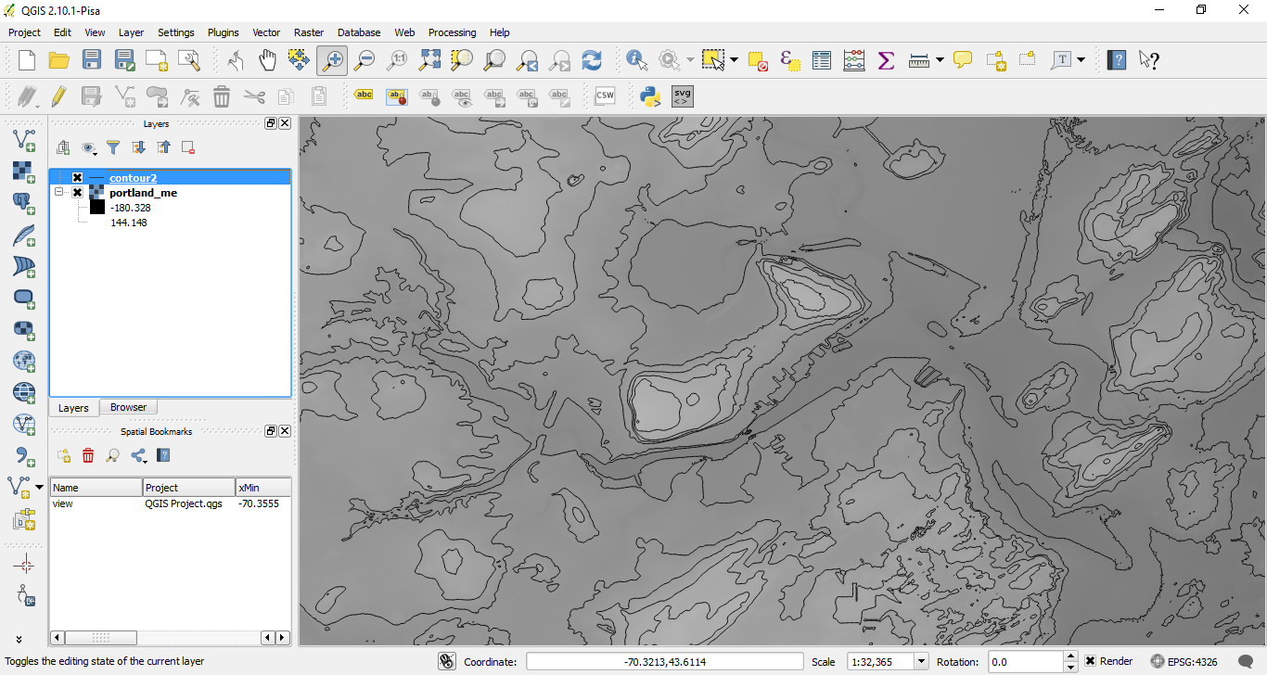Switch to the Browser tab
Screen dimensions: 1267x675
click(128, 407)
